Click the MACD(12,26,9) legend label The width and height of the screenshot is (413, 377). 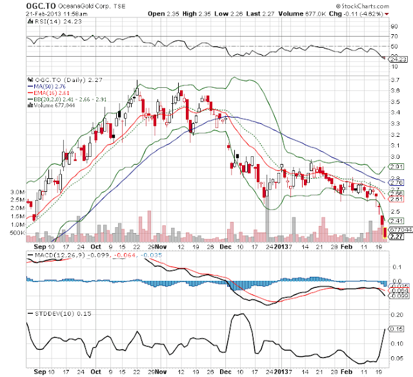pyautogui.click(x=60, y=255)
